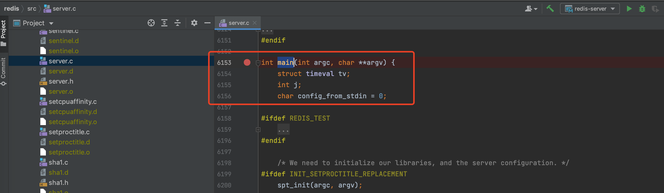
Task: Open the Project view selector dropdown
Action: (33, 23)
